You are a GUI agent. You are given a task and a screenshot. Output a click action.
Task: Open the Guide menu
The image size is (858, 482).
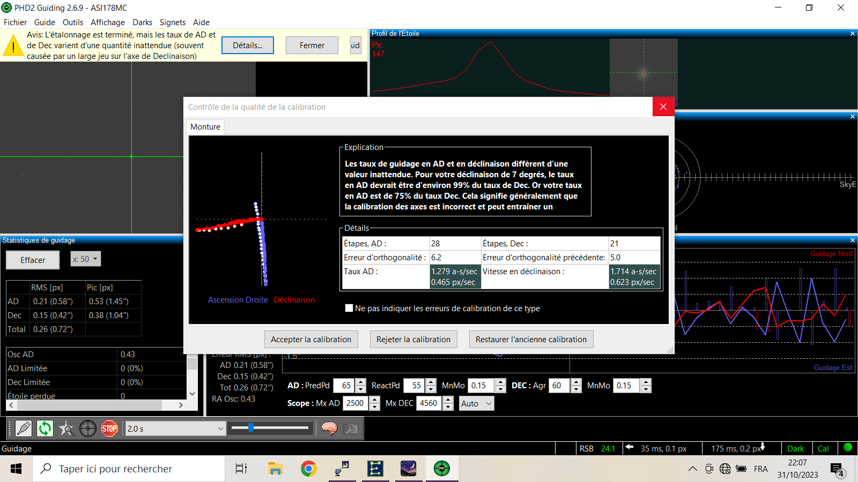tap(45, 22)
